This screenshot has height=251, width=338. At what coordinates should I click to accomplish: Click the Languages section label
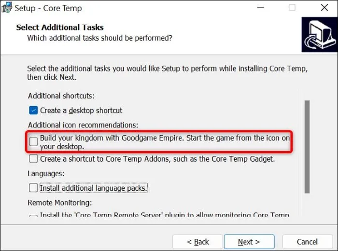pyautogui.click(x=46, y=173)
